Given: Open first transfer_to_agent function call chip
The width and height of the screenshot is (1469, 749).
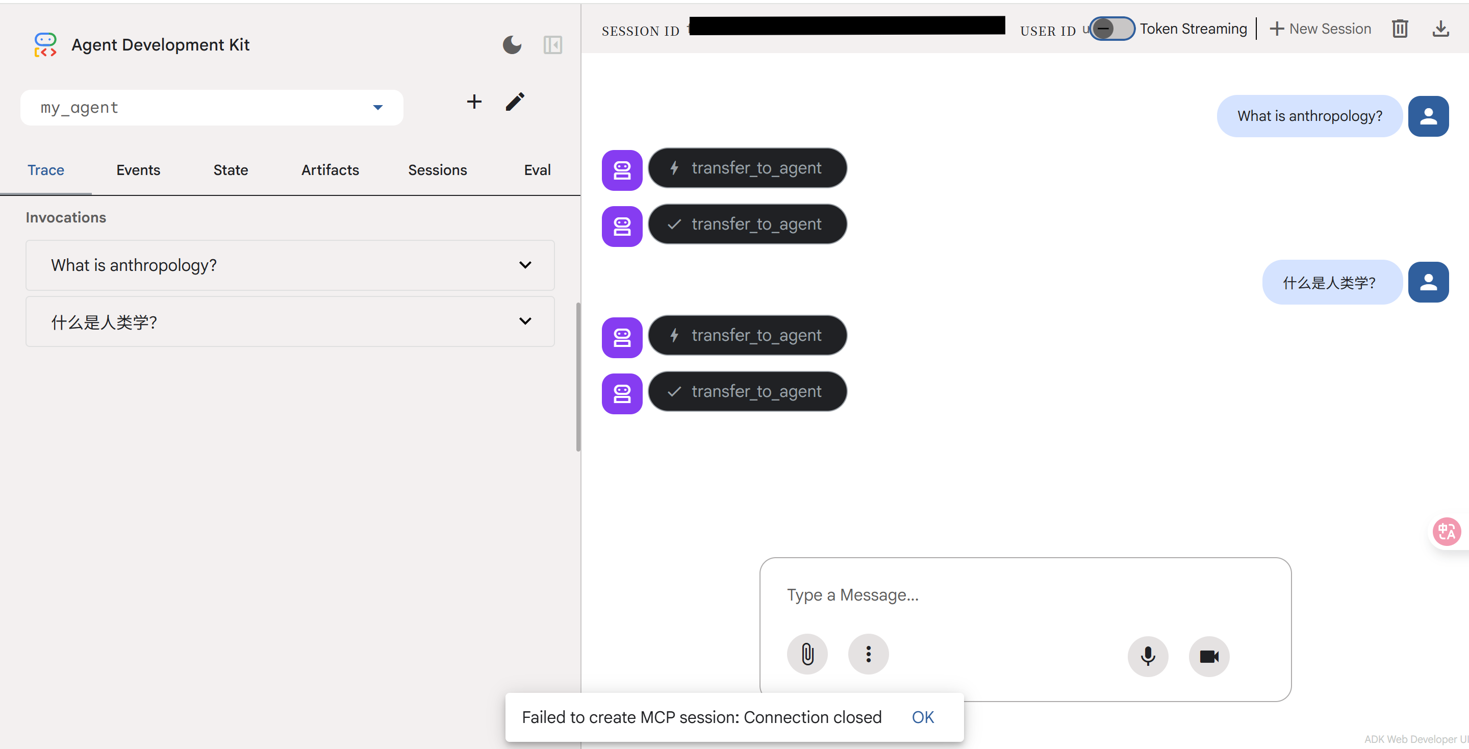Looking at the screenshot, I should point(747,168).
